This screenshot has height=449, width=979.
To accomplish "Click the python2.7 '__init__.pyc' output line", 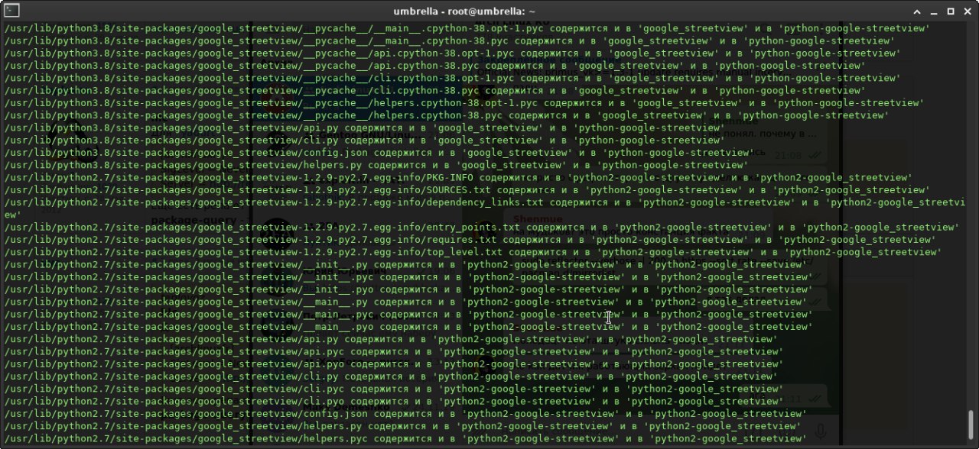I will [x=408, y=276].
